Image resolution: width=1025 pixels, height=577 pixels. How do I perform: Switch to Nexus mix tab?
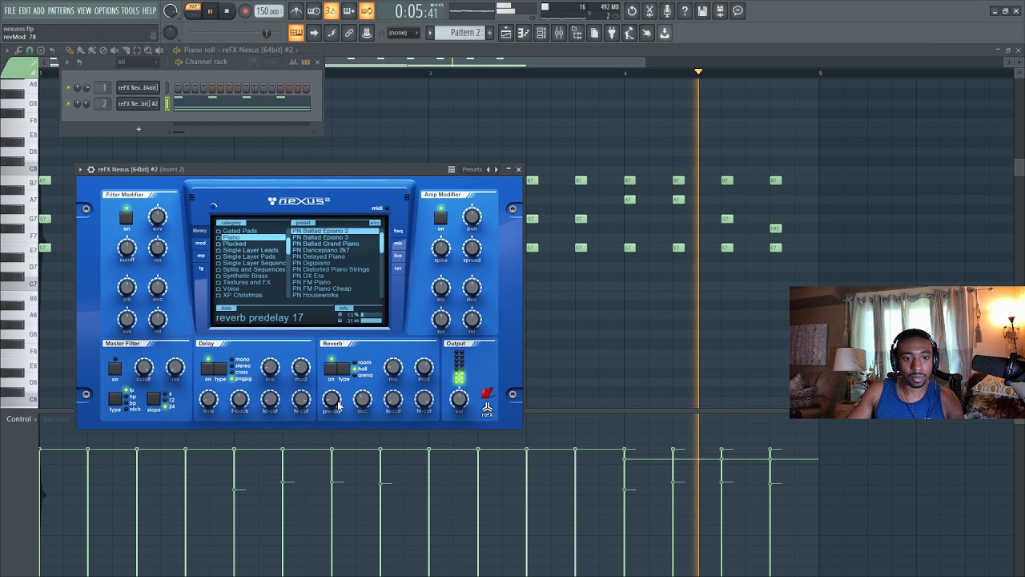pyautogui.click(x=398, y=243)
